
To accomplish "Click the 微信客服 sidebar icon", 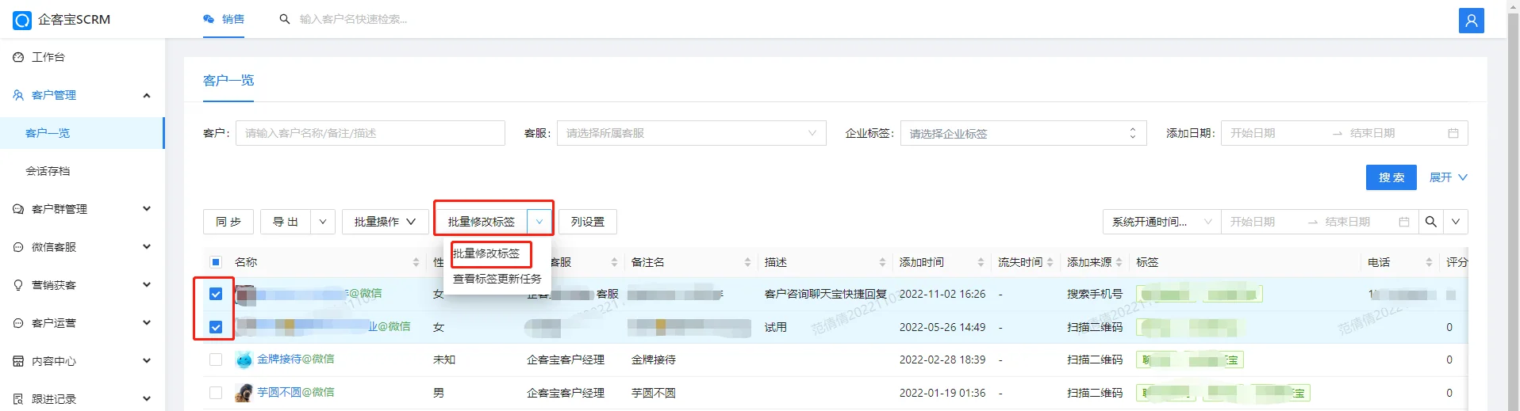I will [18, 247].
